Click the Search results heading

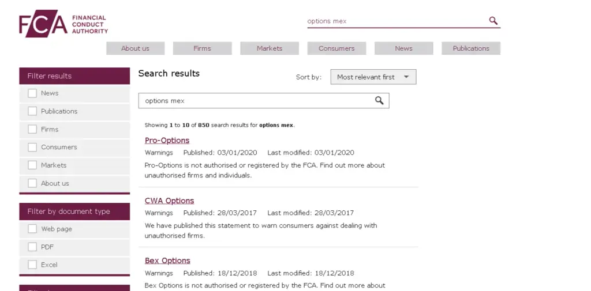point(169,73)
